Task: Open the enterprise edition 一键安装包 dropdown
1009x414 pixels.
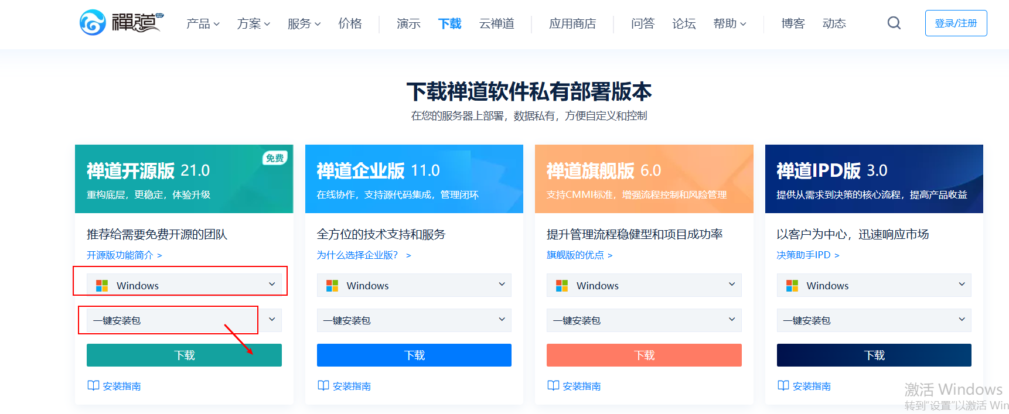Action: coord(414,320)
